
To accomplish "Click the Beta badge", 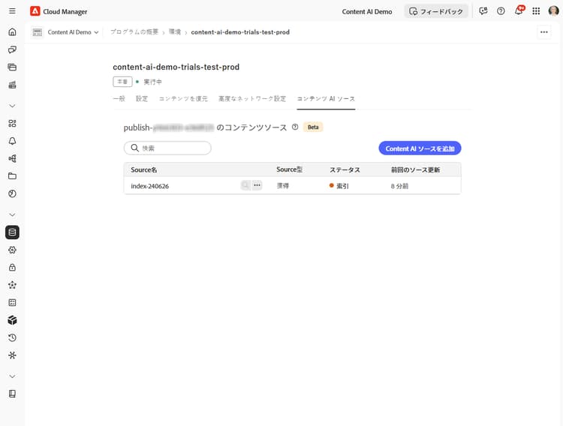I will (313, 127).
